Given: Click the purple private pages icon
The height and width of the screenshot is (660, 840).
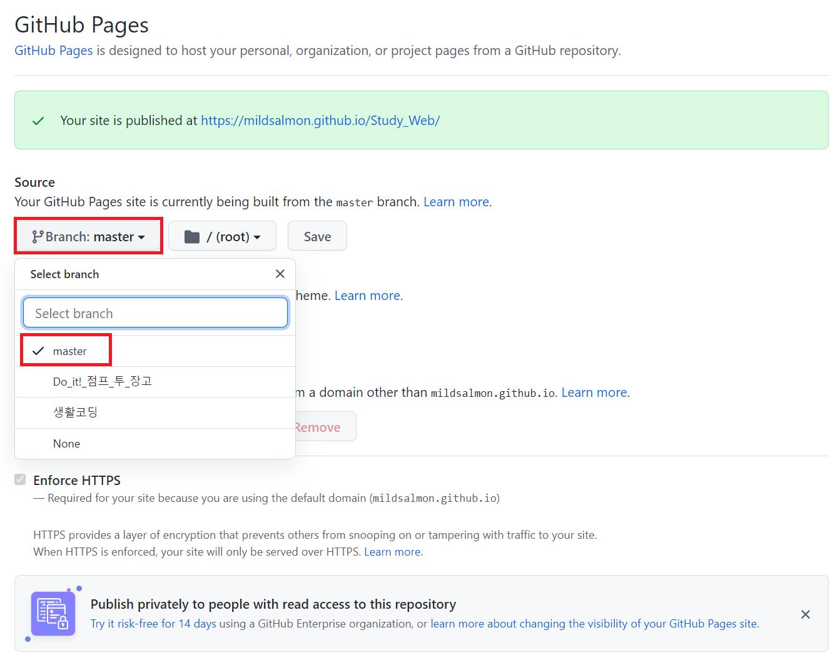Looking at the screenshot, I should pyautogui.click(x=53, y=614).
